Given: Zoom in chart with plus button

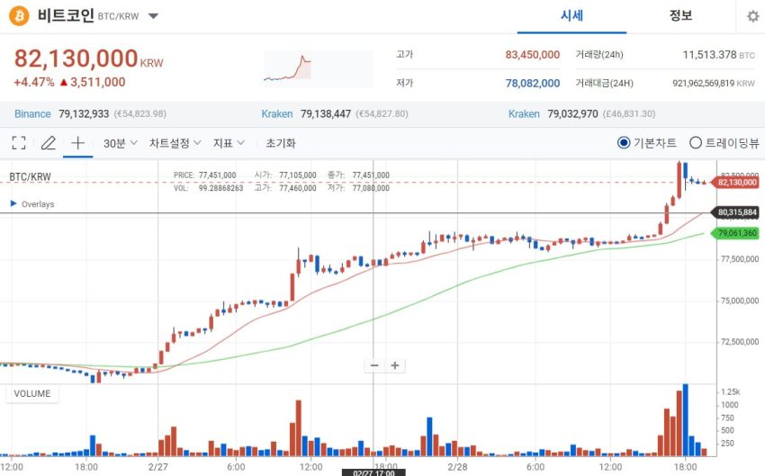Looking at the screenshot, I should (395, 365).
